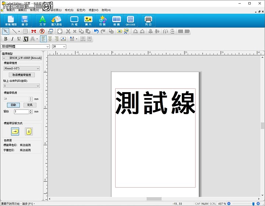Insert a table grid
The image size is (265, 206).
point(25,31)
